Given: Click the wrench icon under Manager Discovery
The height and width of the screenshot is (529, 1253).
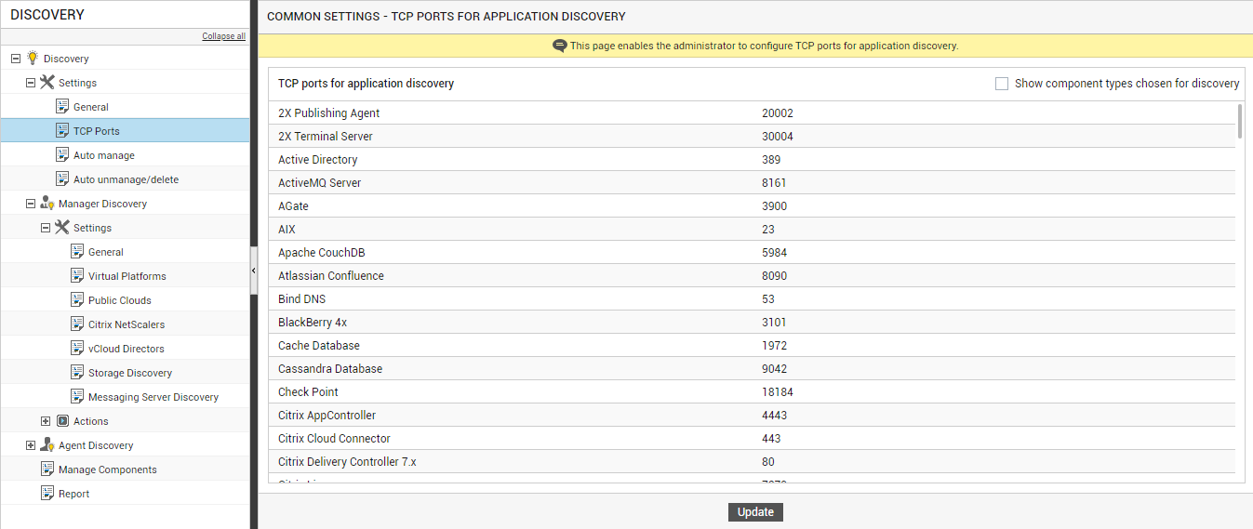Looking at the screenshot, I should point(62,227).
